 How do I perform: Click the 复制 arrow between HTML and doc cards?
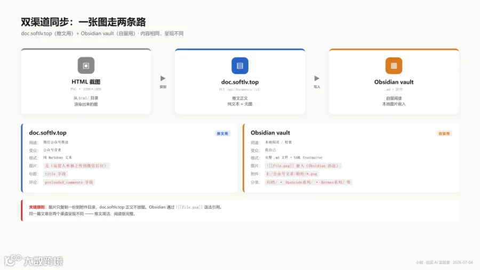coord(163,79)
